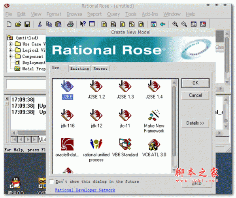Click the Cancel button
This screenshot has width=236, height=198.
(195, 95)
